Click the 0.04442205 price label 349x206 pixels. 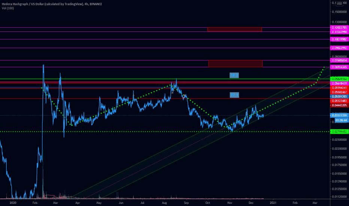point(339,105)
